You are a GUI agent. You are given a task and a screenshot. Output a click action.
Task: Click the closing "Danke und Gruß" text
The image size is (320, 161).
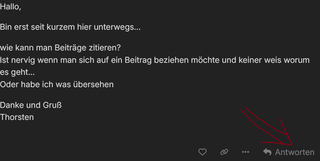pos(31,105)
